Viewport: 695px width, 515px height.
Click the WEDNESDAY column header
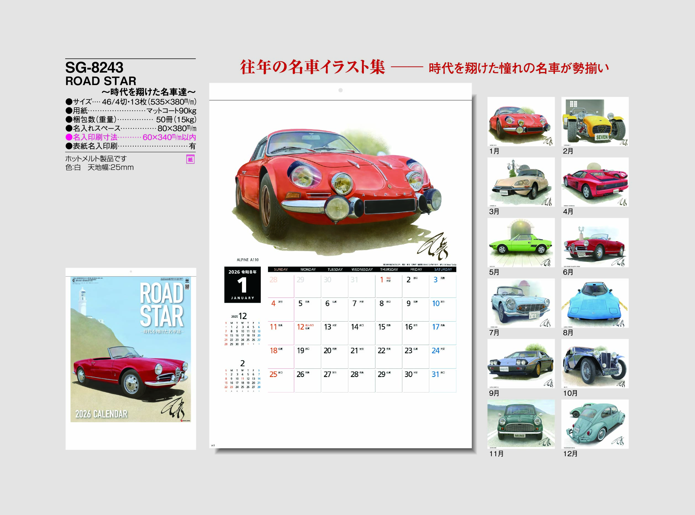[x=362, y=269]
